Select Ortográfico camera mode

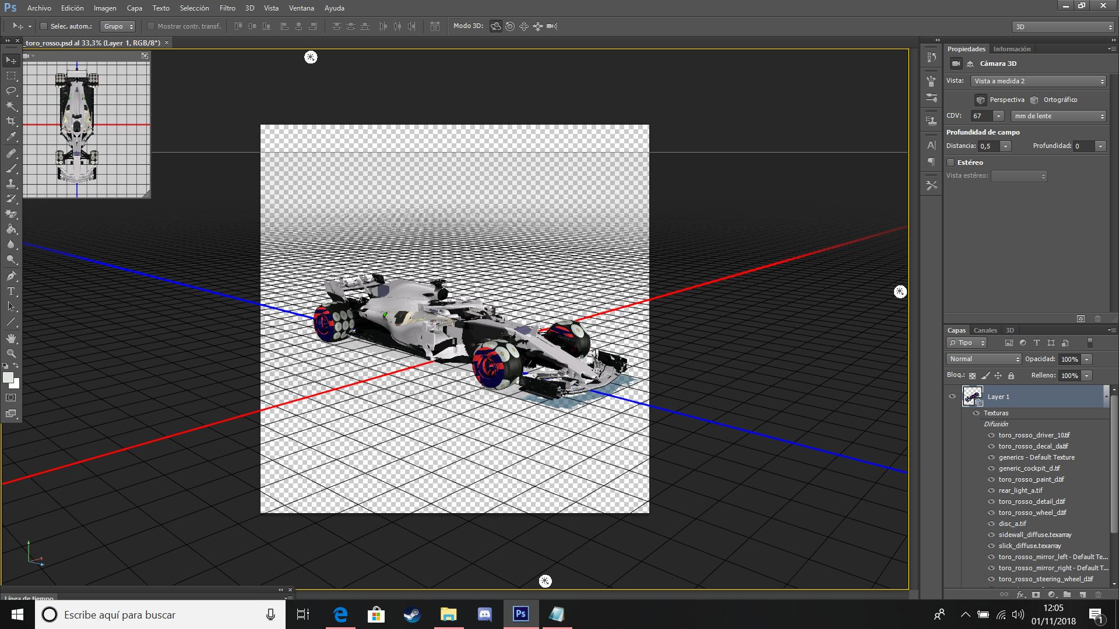click(1054, 100)
